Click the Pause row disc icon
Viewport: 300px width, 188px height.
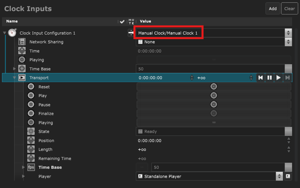point(31,104)
